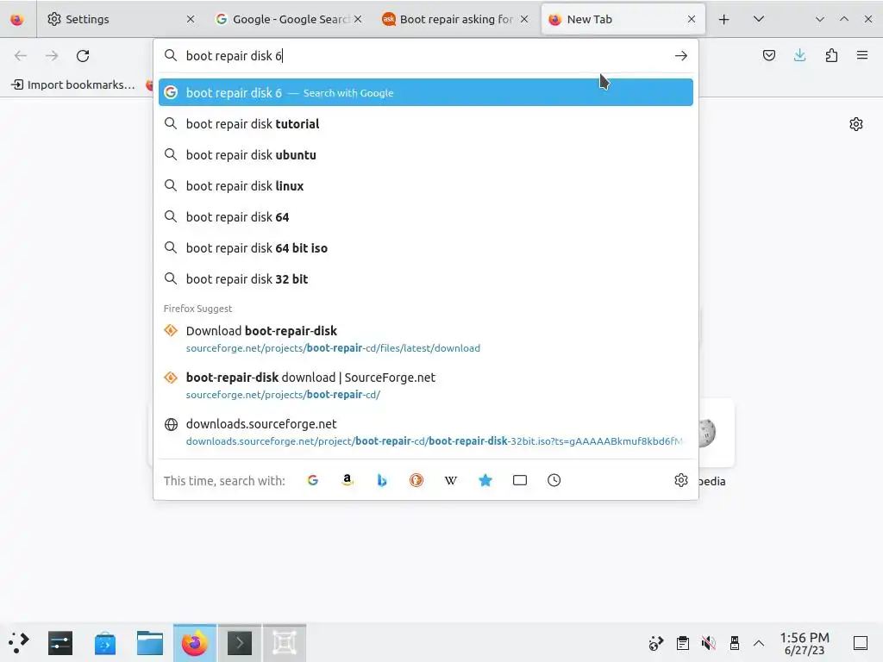Search in History clock icon
The width and height of the screenshot is (883, 662).
point(554,480)
